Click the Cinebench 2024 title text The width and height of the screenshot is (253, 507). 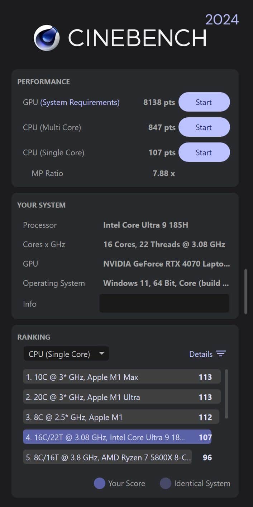coord(137,38)
